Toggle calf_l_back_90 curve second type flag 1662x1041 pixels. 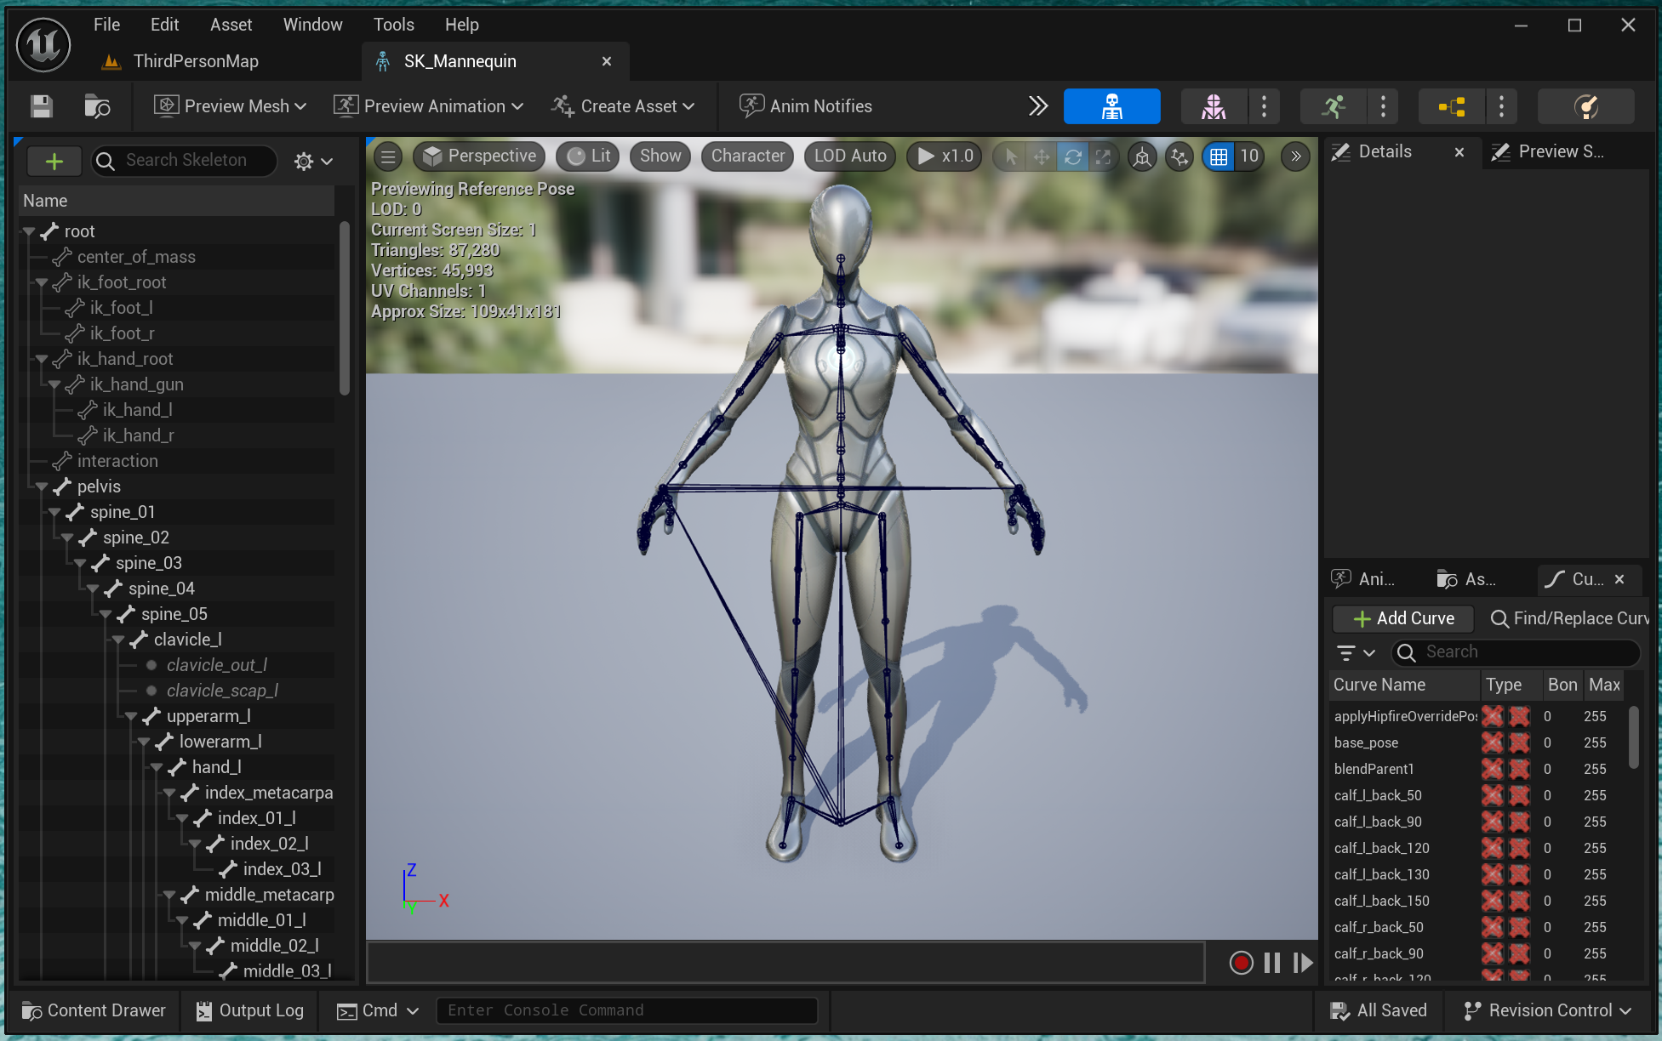(x=1519, y=822)
